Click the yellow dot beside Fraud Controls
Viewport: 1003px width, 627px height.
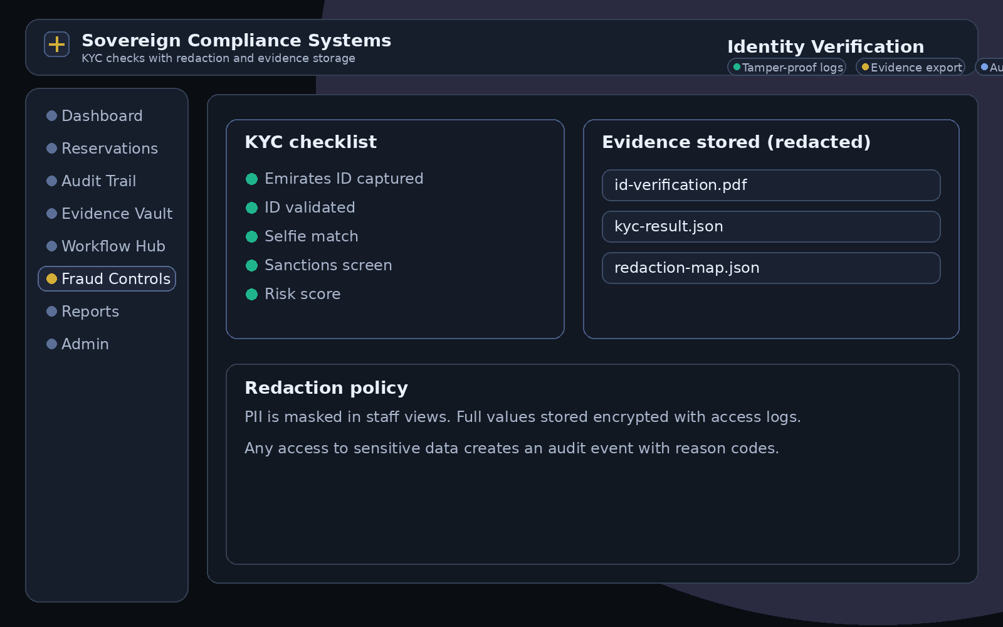pyautogui.click(x=51, y=278)
